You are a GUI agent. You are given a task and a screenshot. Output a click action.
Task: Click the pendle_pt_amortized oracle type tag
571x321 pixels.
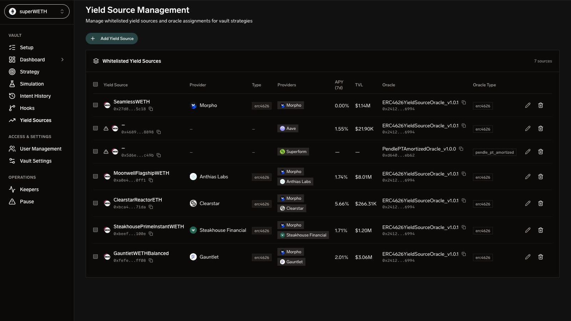point(495,152)
